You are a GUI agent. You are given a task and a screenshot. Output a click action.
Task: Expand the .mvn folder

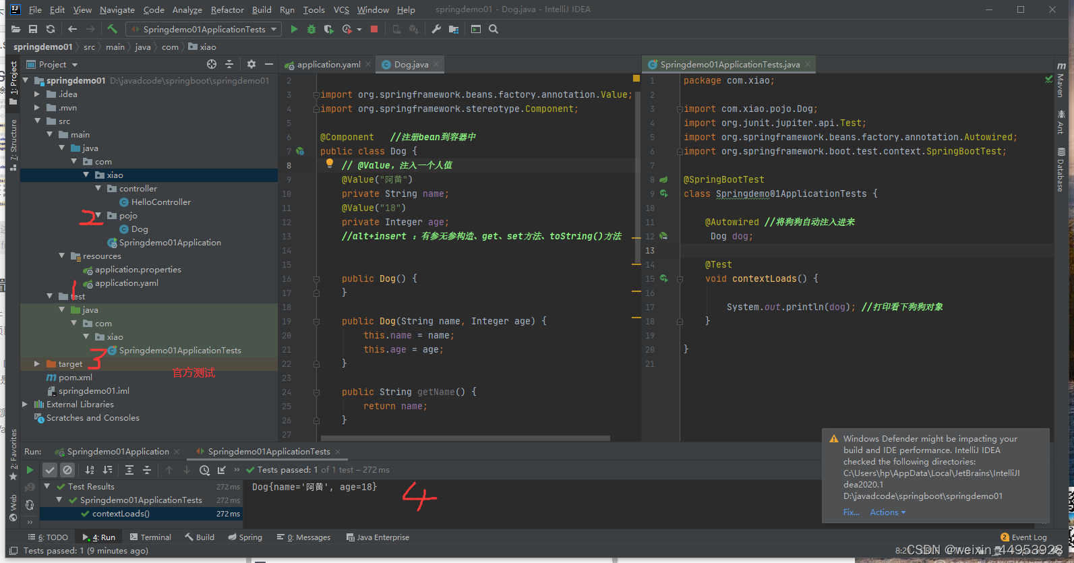coord(37,108)
